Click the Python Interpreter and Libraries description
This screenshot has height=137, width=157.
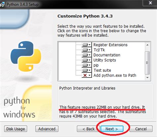click(x=87, y=88)
